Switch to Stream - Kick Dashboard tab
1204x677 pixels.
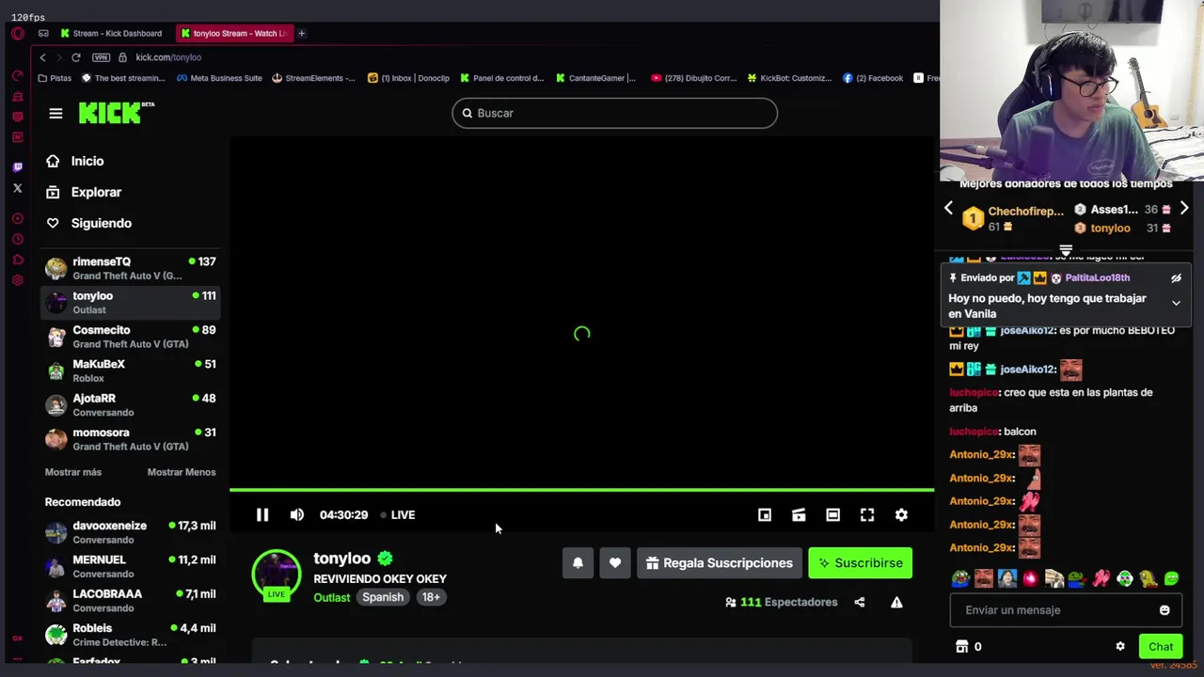tap(111, 33)
